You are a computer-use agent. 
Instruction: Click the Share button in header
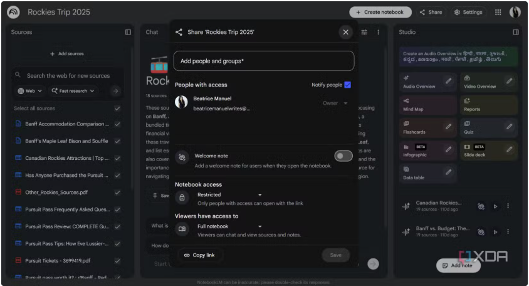[x=431, y=12]
